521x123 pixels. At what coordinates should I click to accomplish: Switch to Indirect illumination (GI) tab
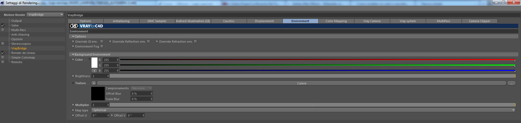click(193, 21)
